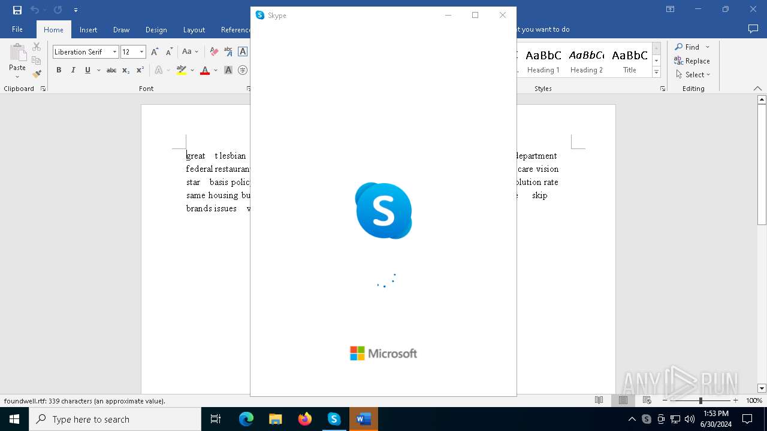Toggle subscript formatting
767x431 pixels.
(x=126, y=70)
